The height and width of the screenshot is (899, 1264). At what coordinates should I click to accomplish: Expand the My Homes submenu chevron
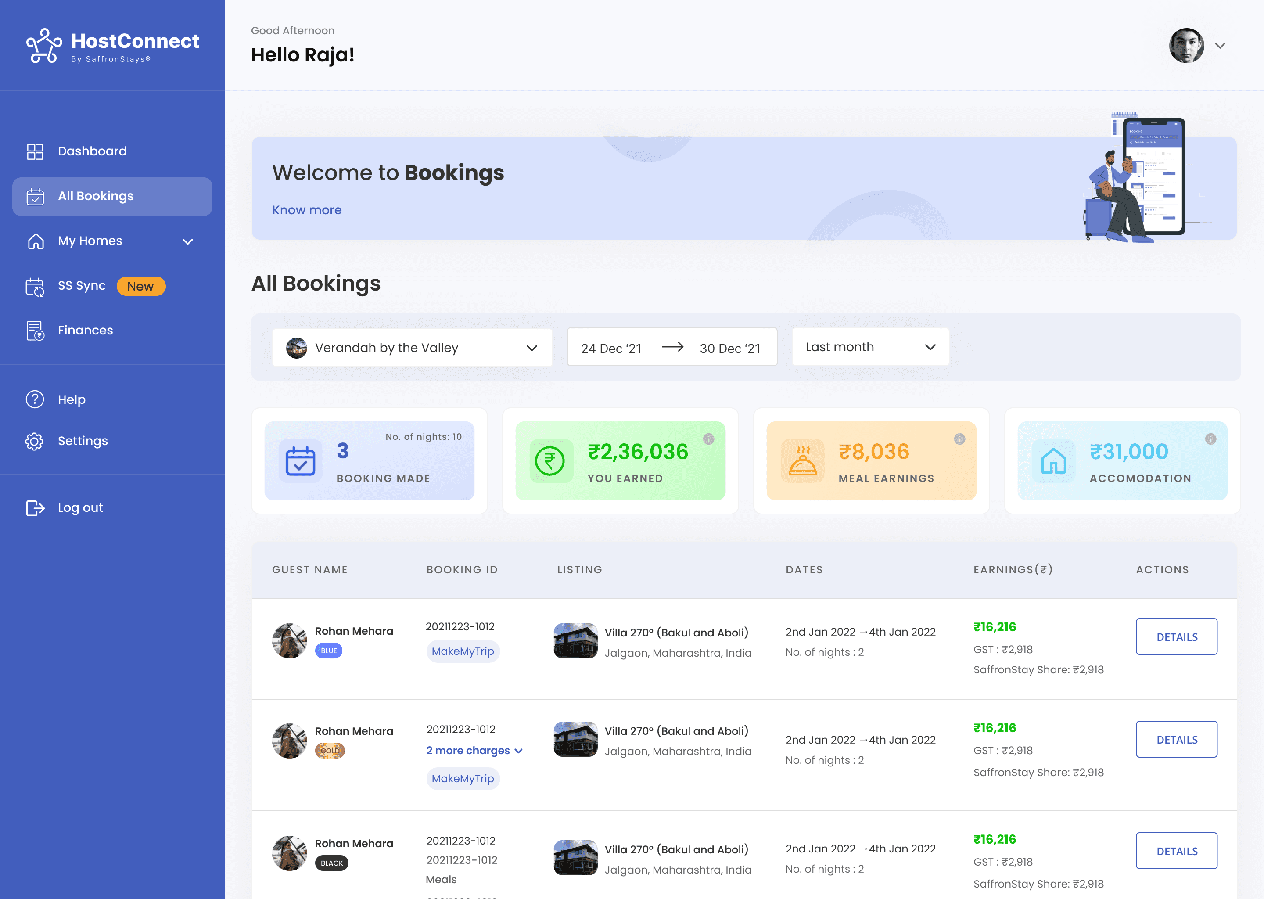coord(187,241)
